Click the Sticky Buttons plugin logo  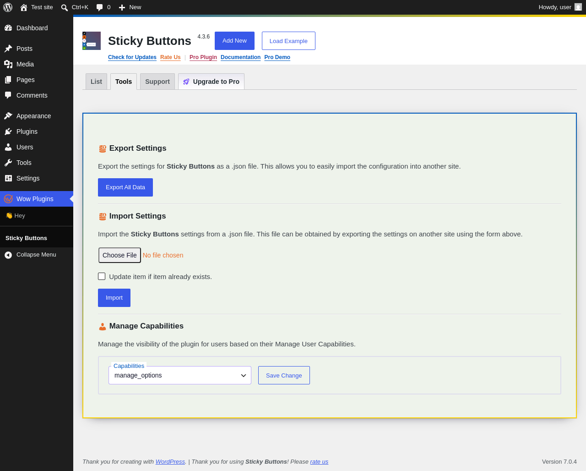pyautogui.click(x=92, y=41)
